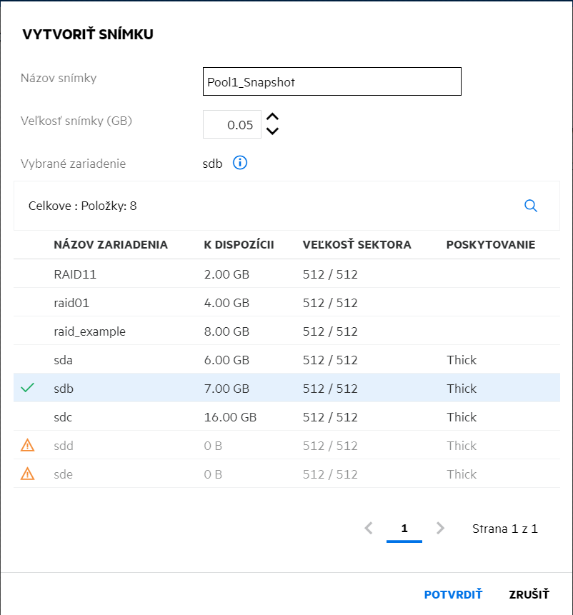Select page 1 in pagination

click(x=404, y=529)
